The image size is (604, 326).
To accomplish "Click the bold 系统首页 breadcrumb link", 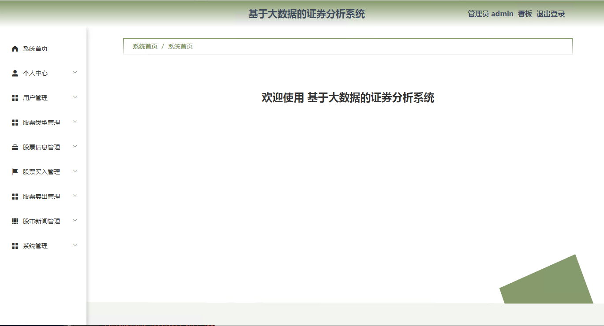I will click(x=145, y=46).
